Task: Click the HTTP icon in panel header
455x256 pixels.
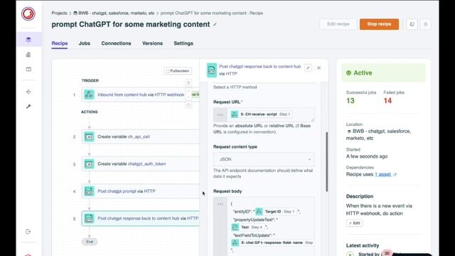Action: 212,70
